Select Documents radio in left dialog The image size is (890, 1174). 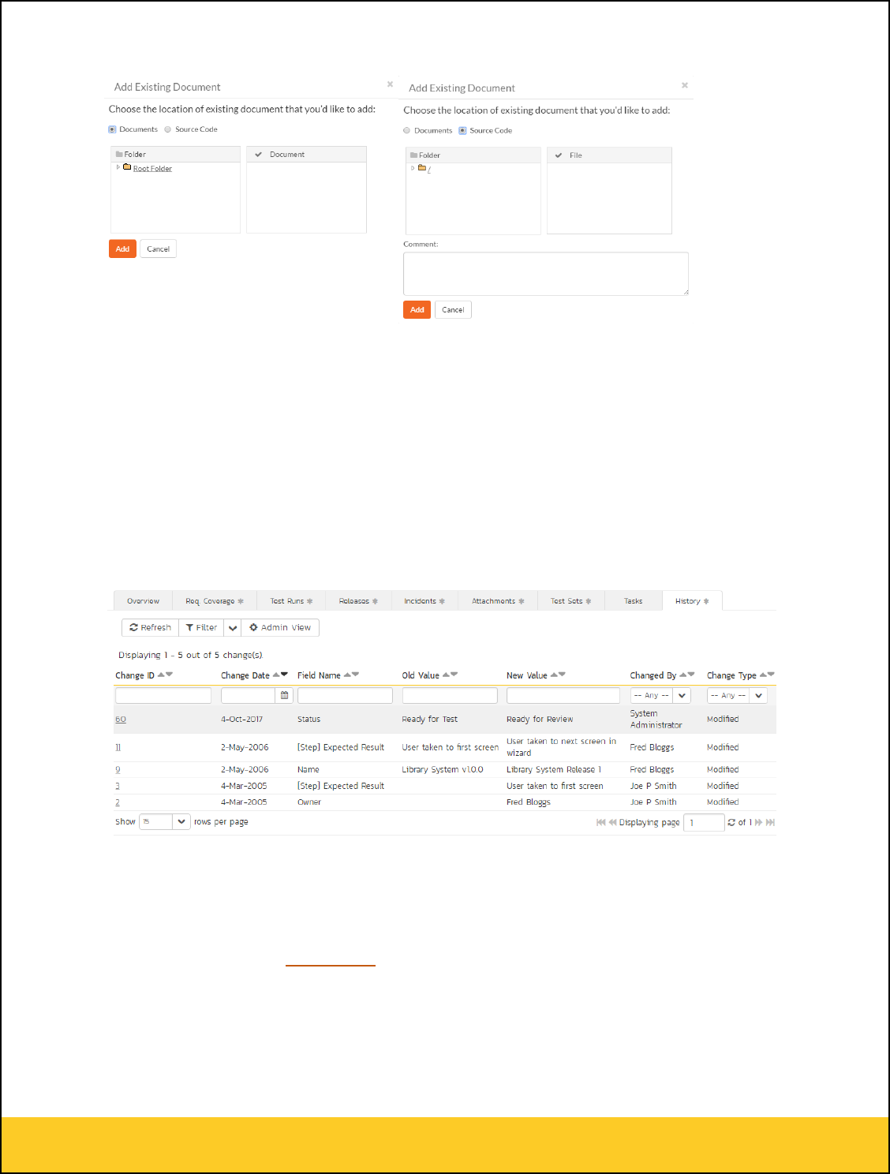point(112,129)
